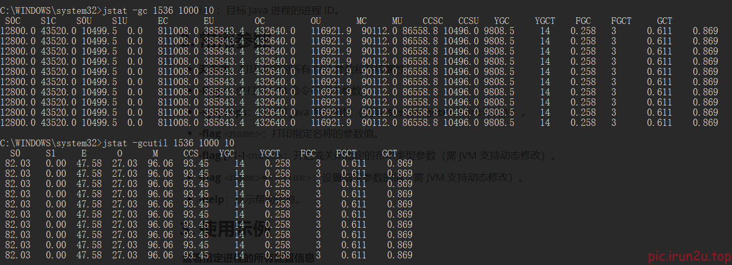The image size is (732, 265).
Task: Click the CCS header in gcutil output
Action: [x=191, y=153]
